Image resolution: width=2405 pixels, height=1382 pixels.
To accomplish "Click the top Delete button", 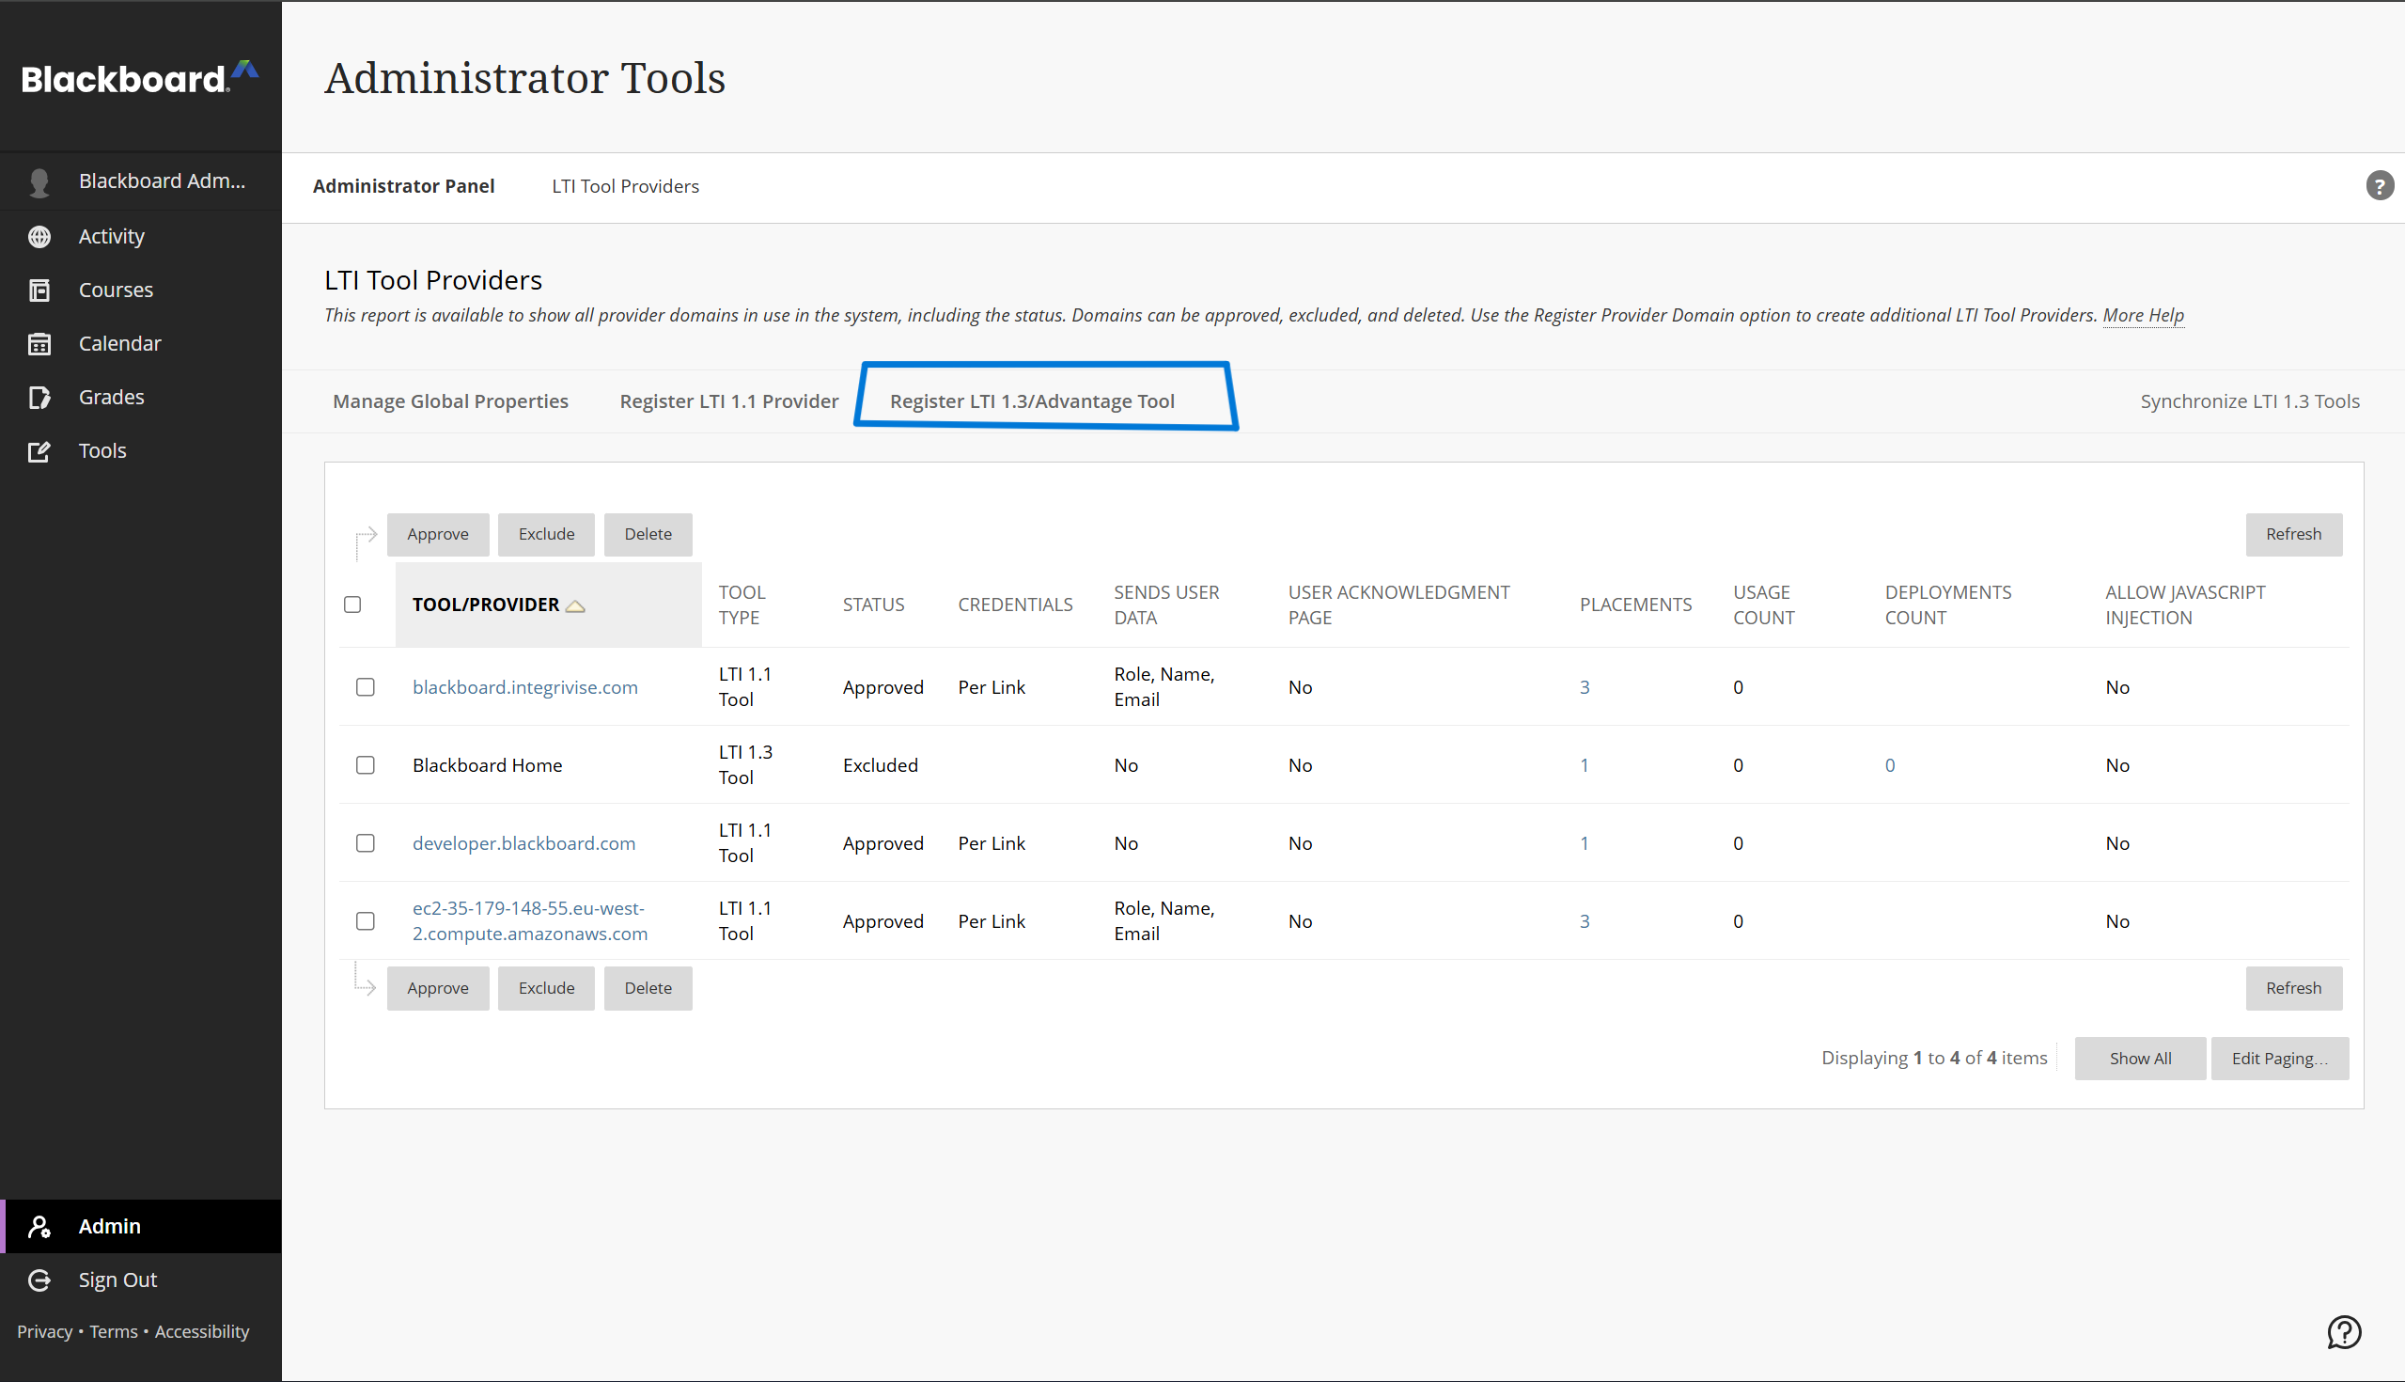I will click(648, 534).
